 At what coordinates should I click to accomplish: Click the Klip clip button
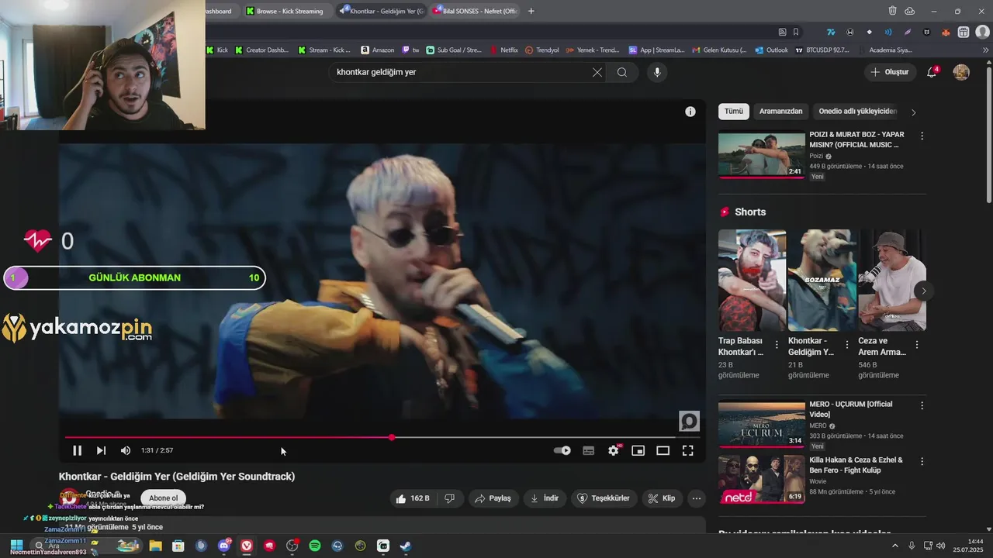click(x=662, y=498)
